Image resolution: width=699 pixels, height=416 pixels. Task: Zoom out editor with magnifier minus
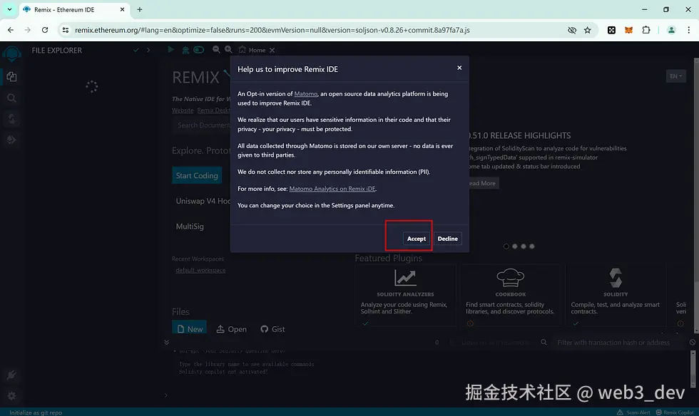(216, 50)
